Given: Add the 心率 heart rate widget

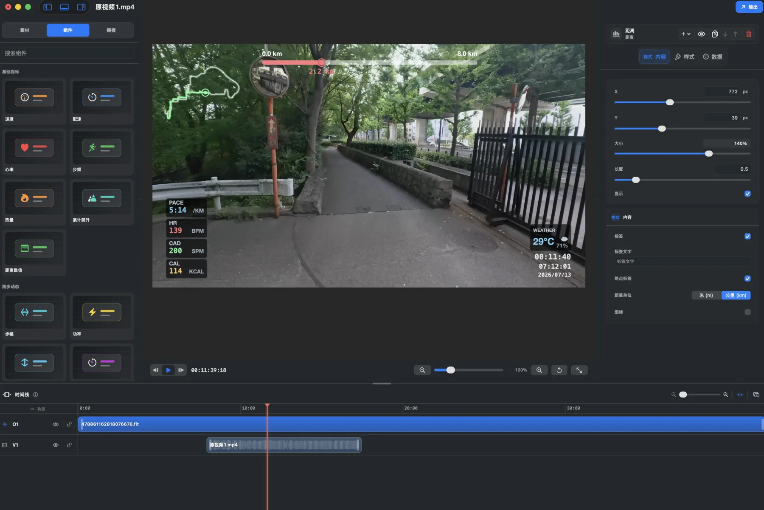Looking at the screenshot, I should (34, 152).
